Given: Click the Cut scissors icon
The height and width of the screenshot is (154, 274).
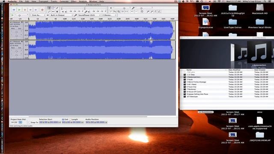Looking at the screenshot, I should coord(111,12).
